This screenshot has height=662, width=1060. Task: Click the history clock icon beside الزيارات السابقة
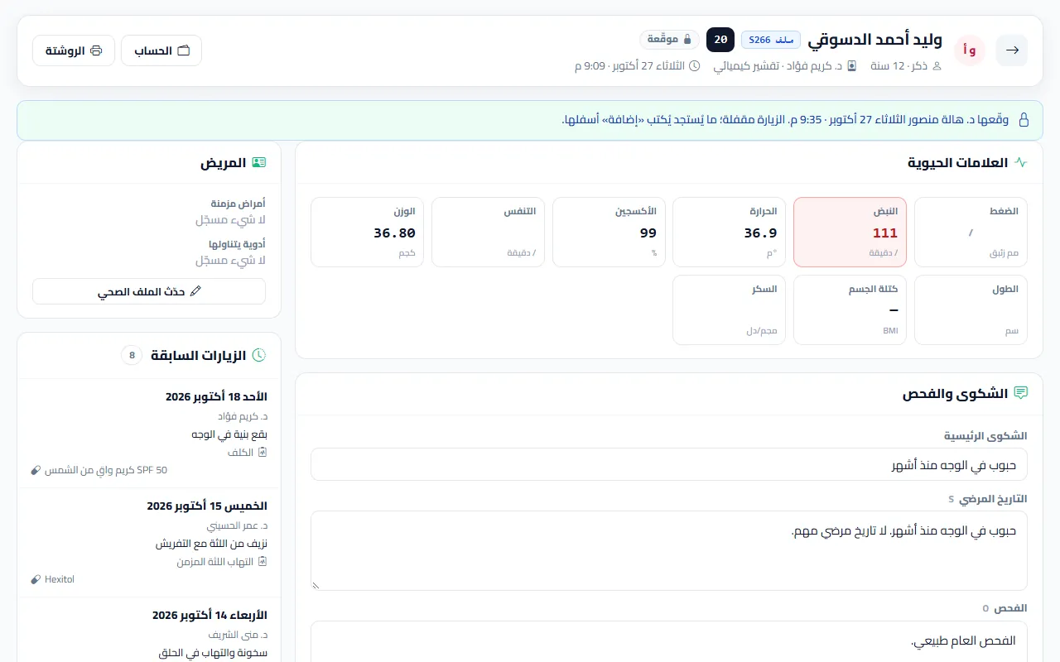[259, 355]
